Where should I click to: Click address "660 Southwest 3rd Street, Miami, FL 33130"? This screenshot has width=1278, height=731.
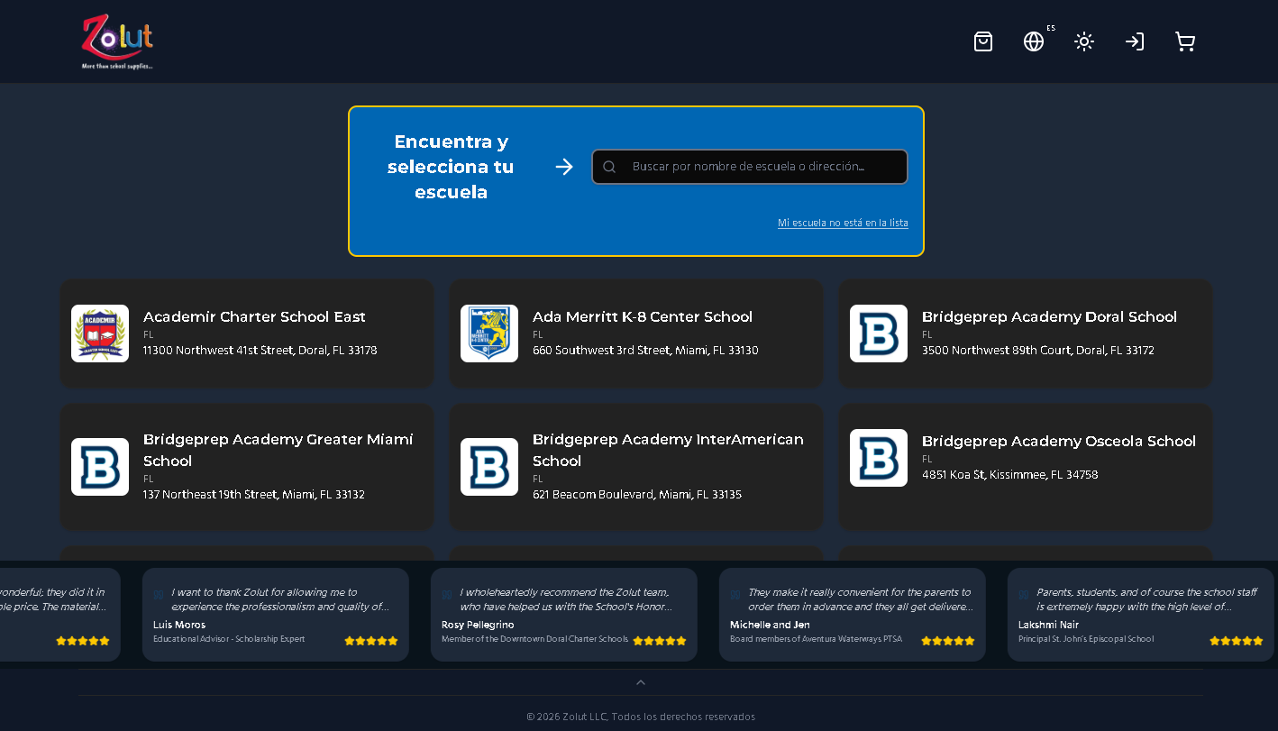click(645, 351)
